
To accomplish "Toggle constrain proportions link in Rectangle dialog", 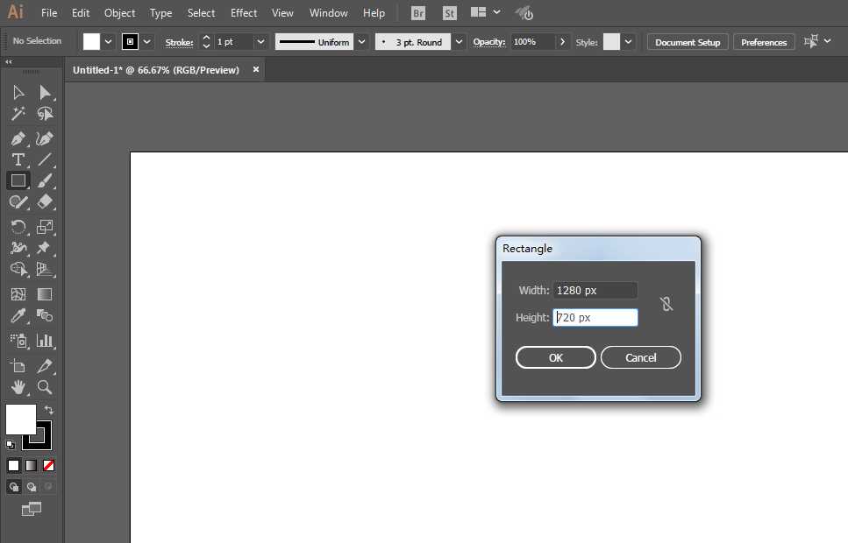I will tap(666, 304).
